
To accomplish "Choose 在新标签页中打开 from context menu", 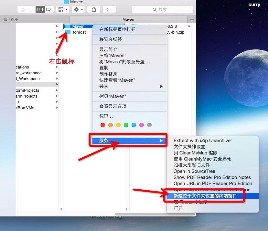I will coord(130,29).
